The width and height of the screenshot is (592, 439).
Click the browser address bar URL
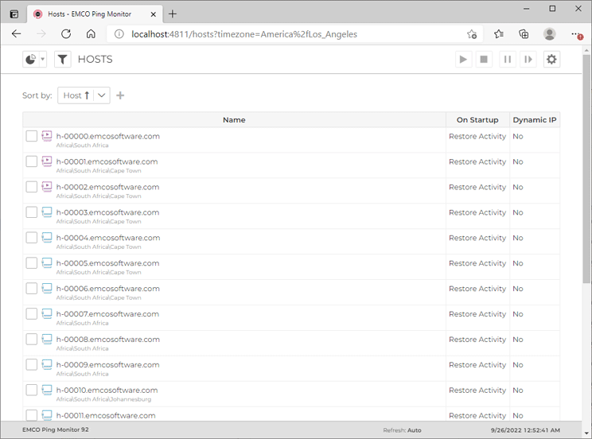[x=243, y=34]
